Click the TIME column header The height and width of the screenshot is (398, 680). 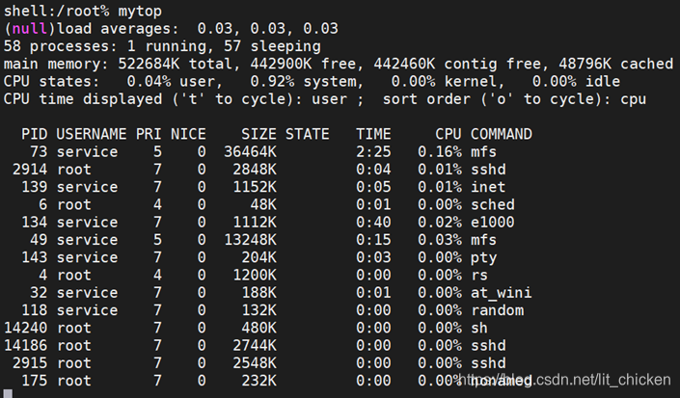pos(373,134)
